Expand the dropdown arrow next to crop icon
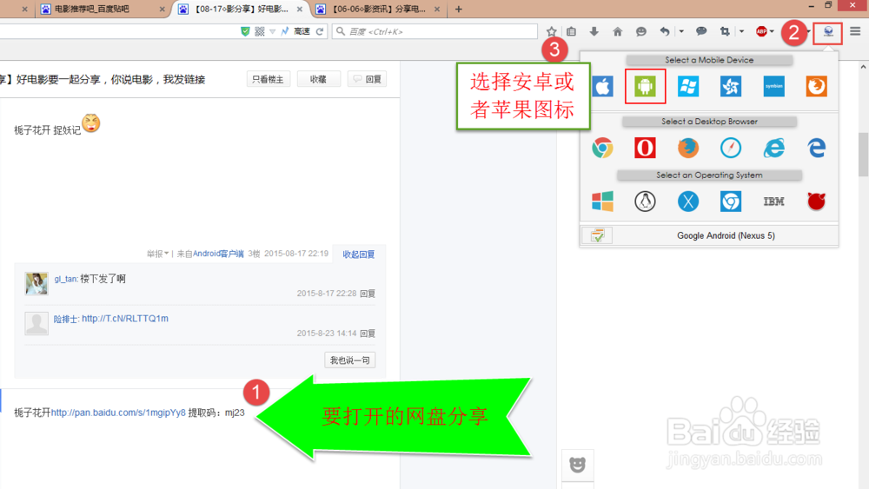The height and width of the screenshot is (489, 869). [x=741, y=31]
